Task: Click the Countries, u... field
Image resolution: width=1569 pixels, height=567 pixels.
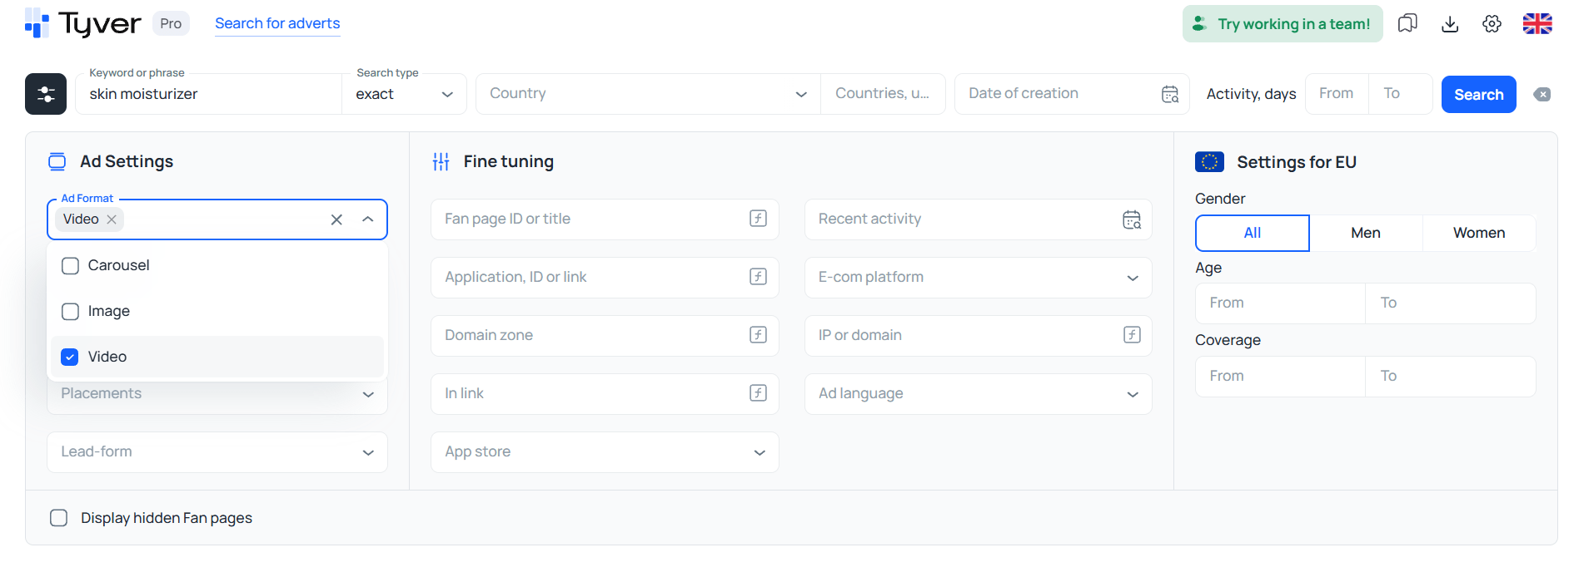Action: (883, 94)
